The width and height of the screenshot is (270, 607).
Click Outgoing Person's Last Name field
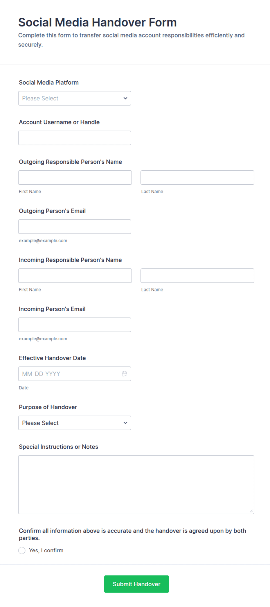coord(197,177)
